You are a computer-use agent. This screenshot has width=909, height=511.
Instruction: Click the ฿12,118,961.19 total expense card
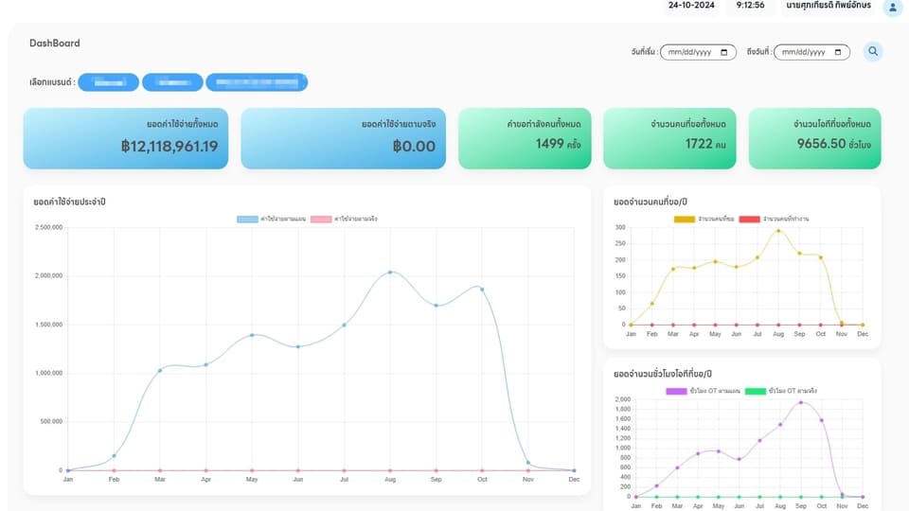tap(126, 138)
